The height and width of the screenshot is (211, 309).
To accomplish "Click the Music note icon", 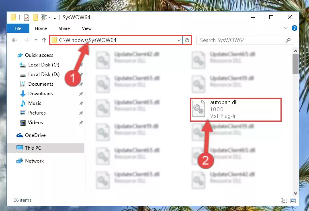I will coord(23,103).
